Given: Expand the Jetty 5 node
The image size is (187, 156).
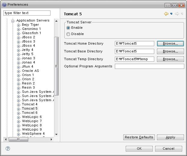Looking at the screenshot, I should point(18,54).
